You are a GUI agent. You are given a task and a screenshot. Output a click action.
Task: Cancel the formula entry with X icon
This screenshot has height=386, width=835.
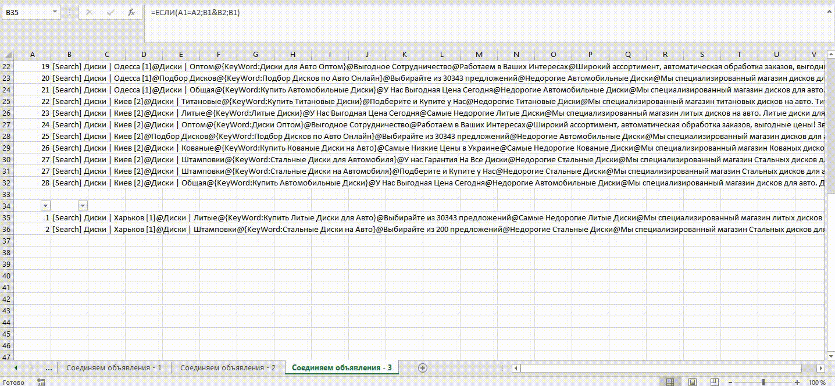click(x=89, y=12)
